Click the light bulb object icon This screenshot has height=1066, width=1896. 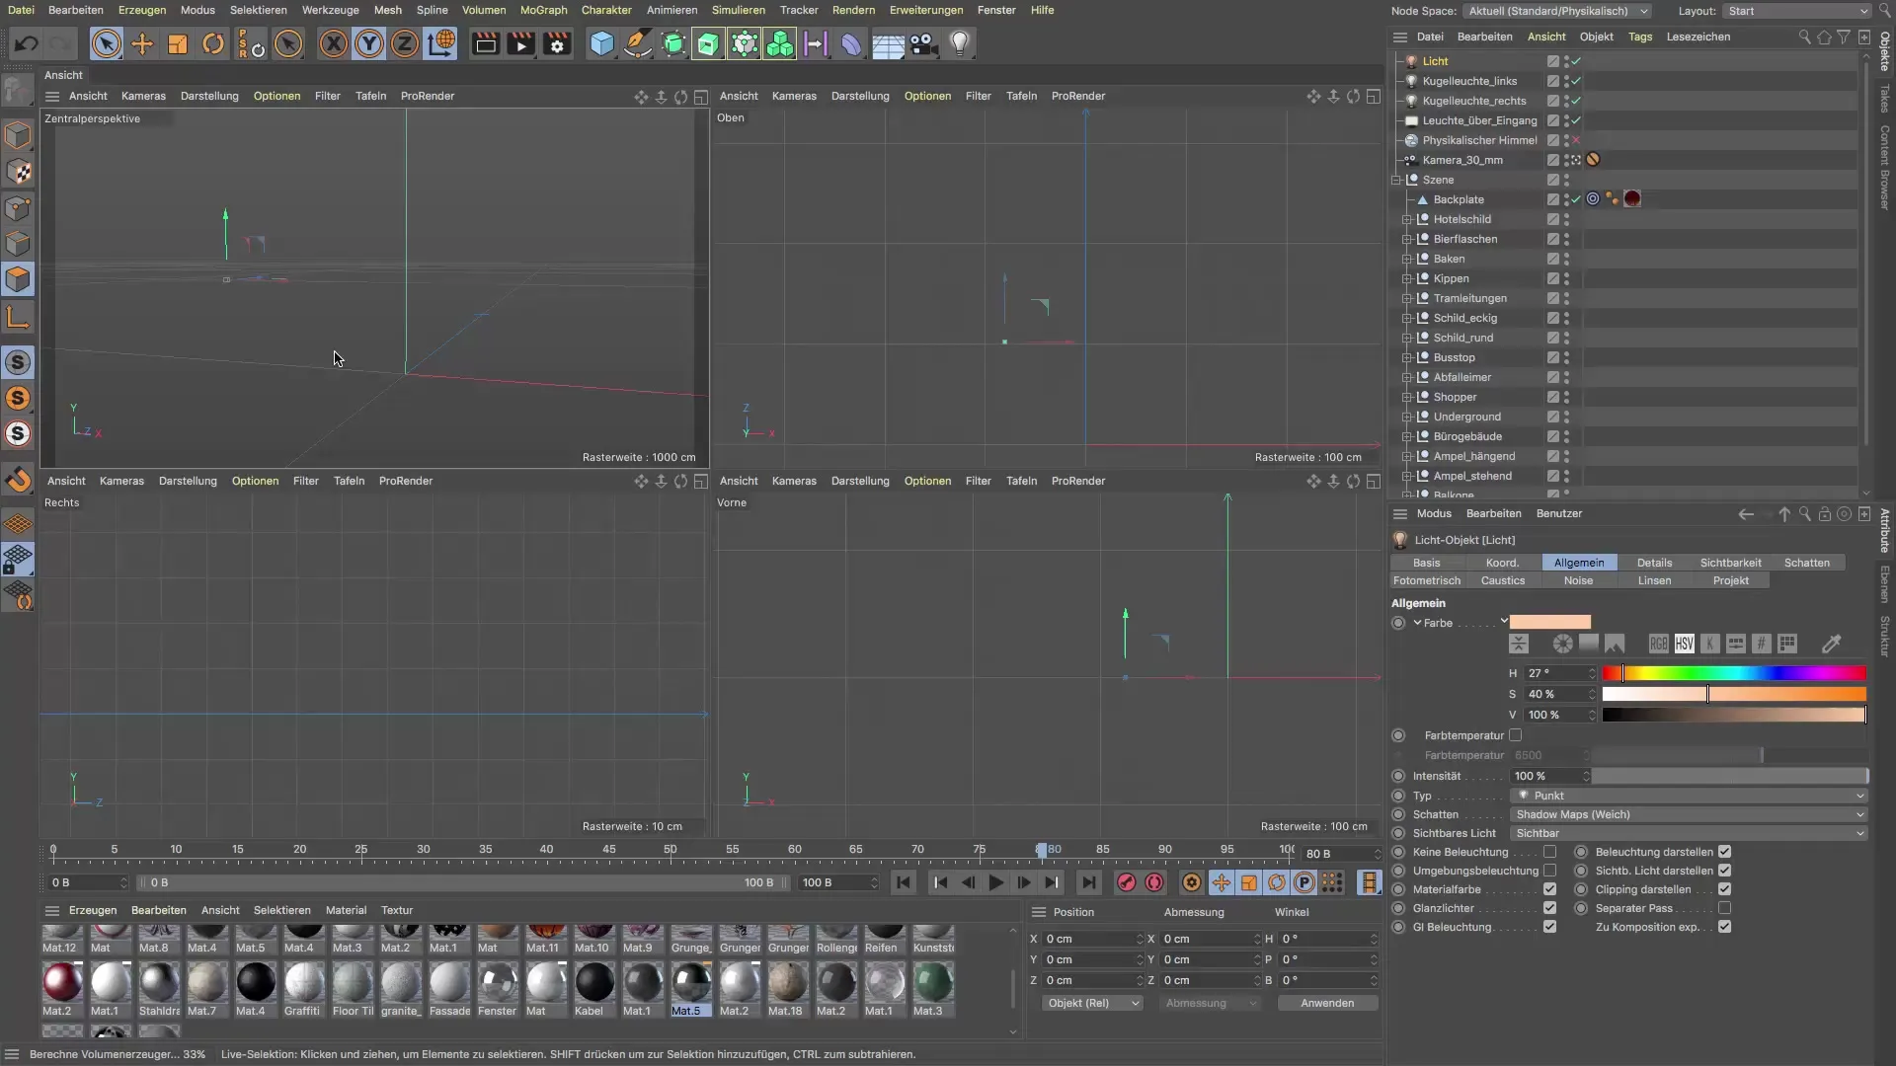coord(960,43)
